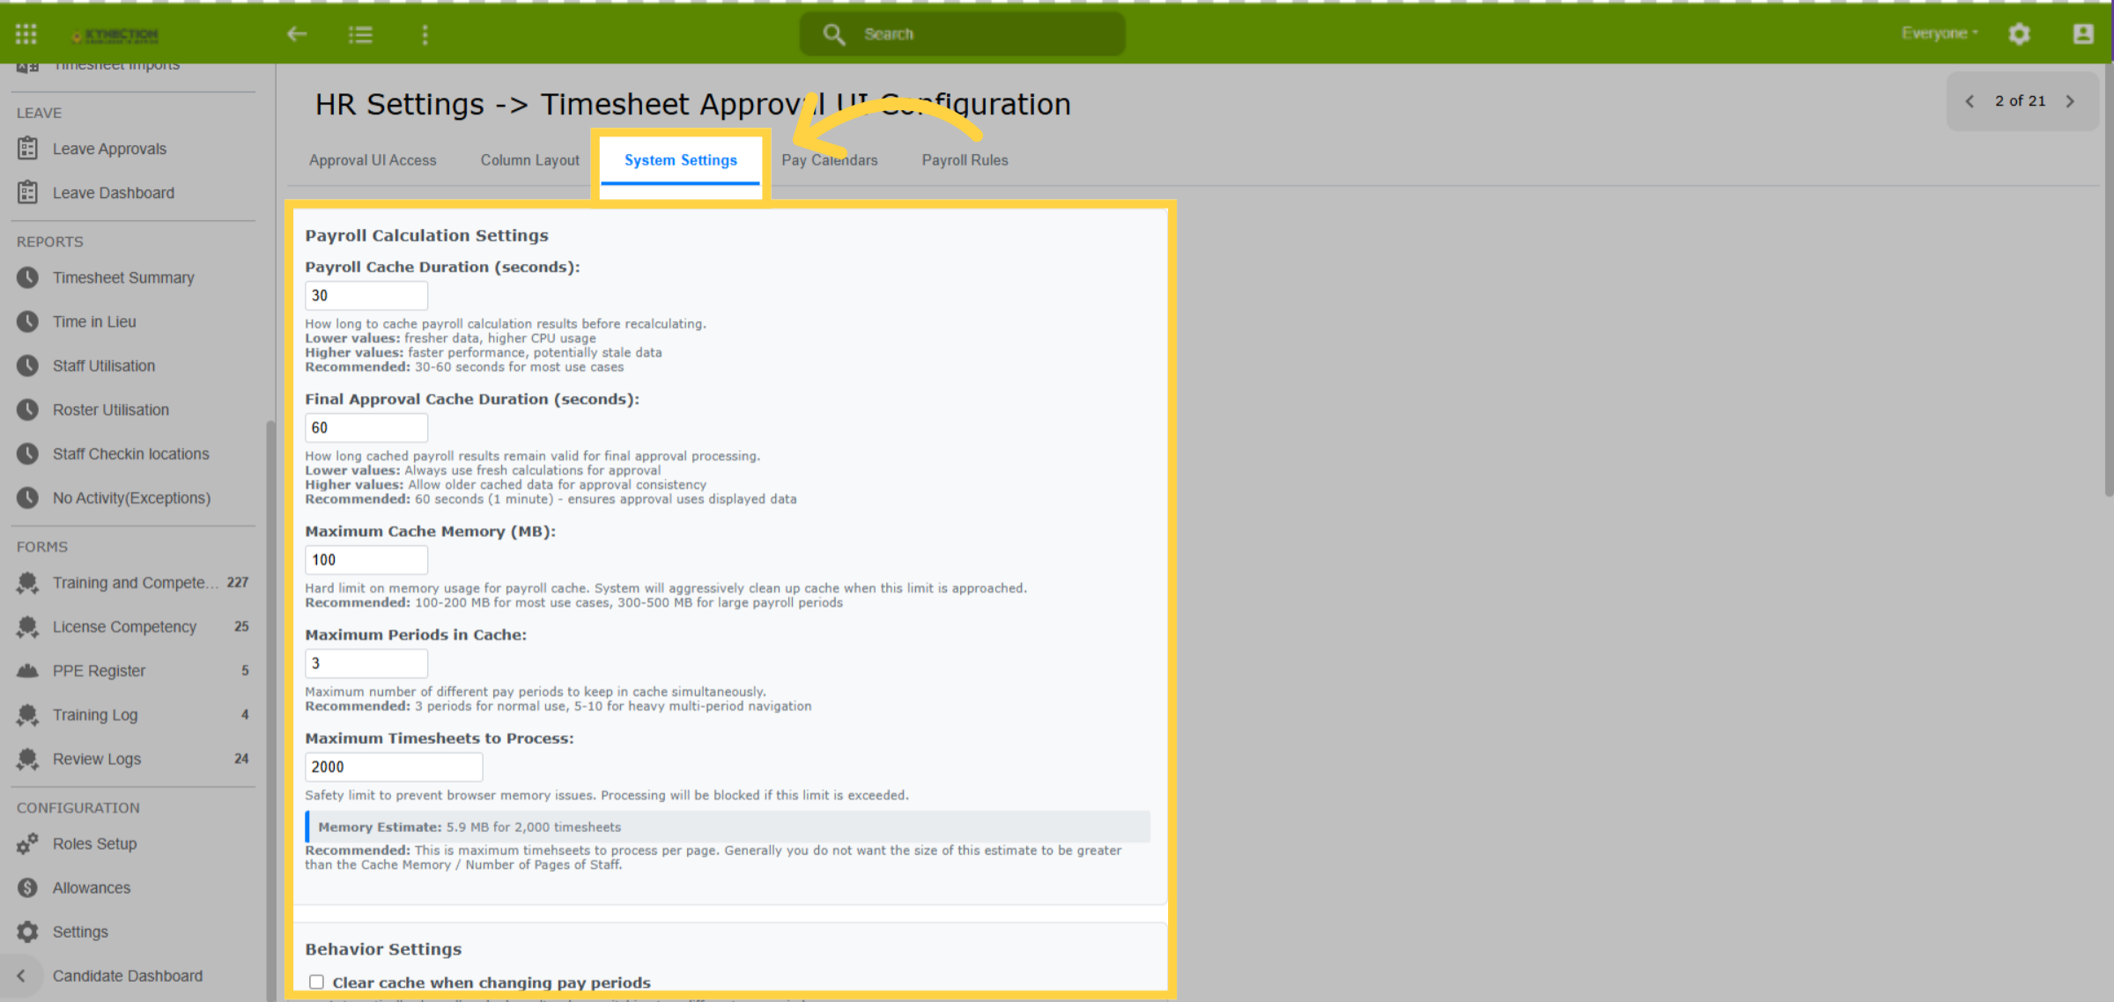Go to previous record chevron
2114x1002 pixels.
(x=1970, y=101)
